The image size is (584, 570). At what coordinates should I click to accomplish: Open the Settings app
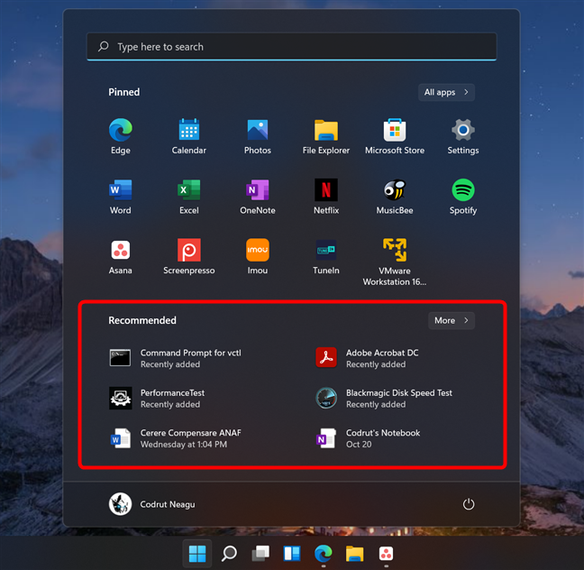(463, 136)
